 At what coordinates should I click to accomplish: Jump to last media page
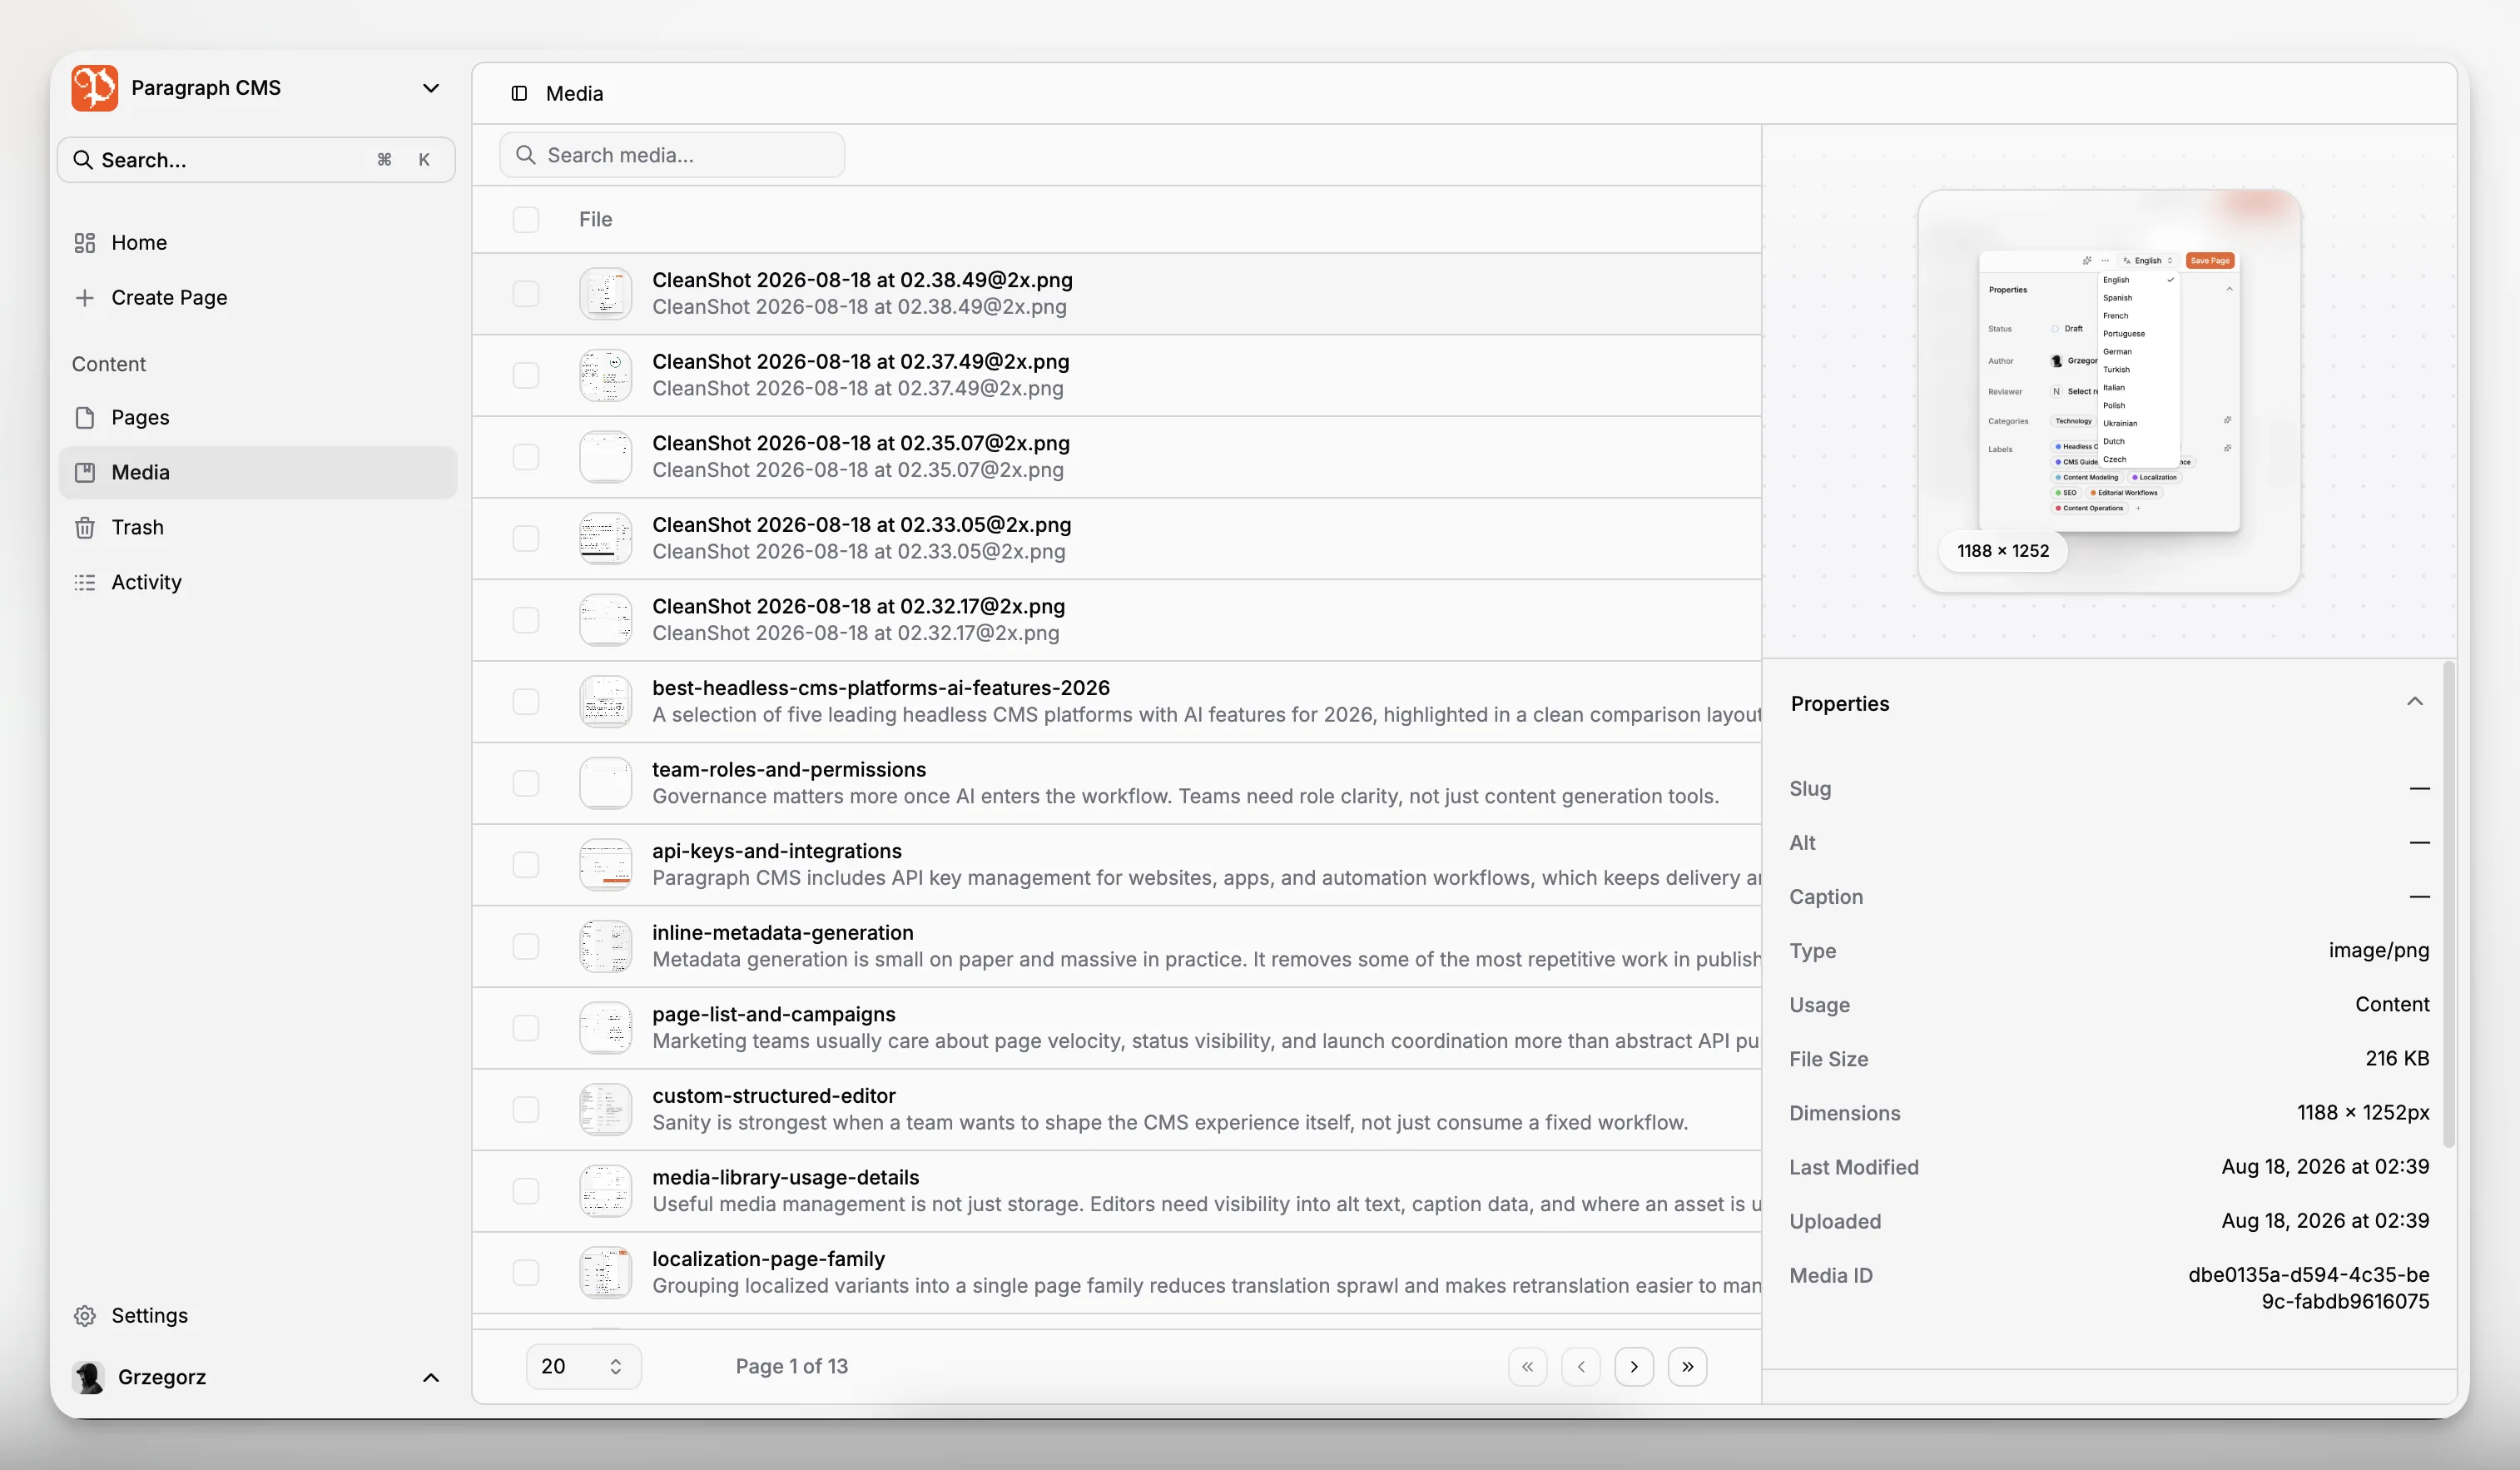pyautogui.click(x=1687, y=1367)
